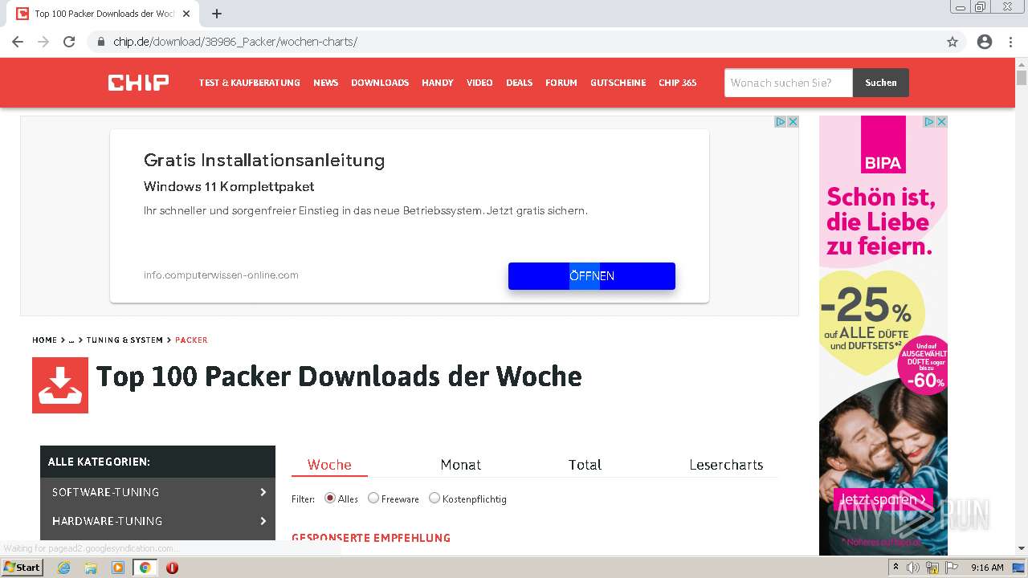This screenshot has height=578, width=1028.
Task: Open the Downloads menu item
Action: coord(380,83)
